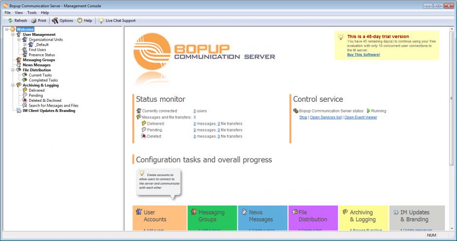457x241 pixels.
Task: Click the Search for Messages and Files icon
Action: point(25,106)
